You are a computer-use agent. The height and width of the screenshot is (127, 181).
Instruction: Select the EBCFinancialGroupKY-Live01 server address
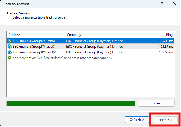coord(34,47)
